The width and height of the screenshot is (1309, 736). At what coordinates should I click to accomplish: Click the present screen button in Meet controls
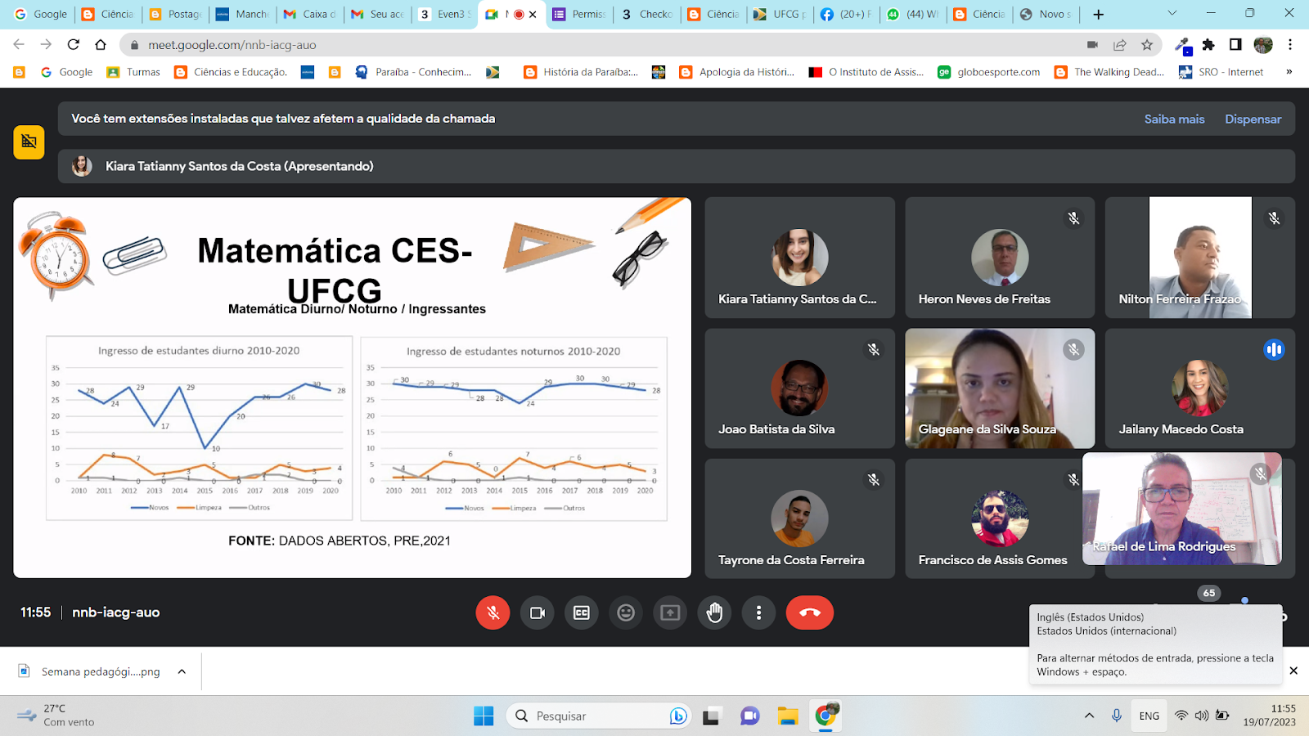click(670, 613)
